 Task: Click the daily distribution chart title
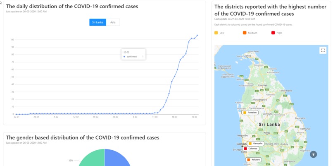72,6
